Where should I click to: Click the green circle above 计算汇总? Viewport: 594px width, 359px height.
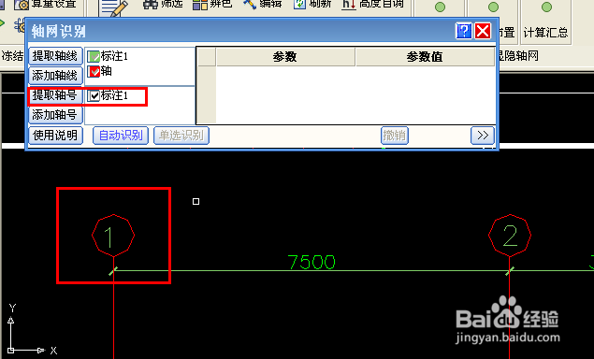546,7
